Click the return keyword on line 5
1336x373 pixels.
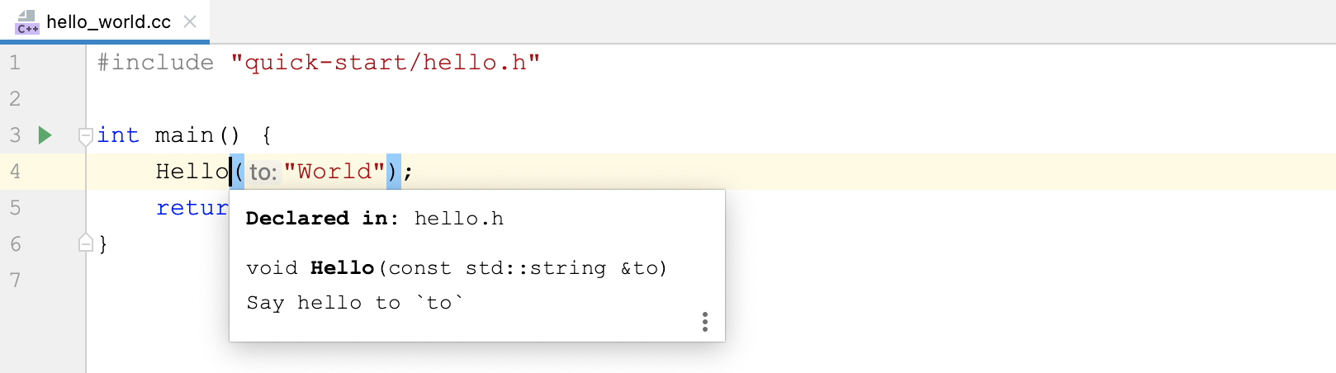pyautogui.click(x=192, y=208)
